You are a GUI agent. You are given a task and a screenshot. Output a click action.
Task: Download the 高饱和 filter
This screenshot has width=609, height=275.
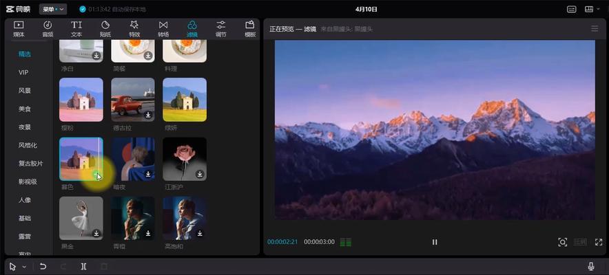[x=200, y=233]
